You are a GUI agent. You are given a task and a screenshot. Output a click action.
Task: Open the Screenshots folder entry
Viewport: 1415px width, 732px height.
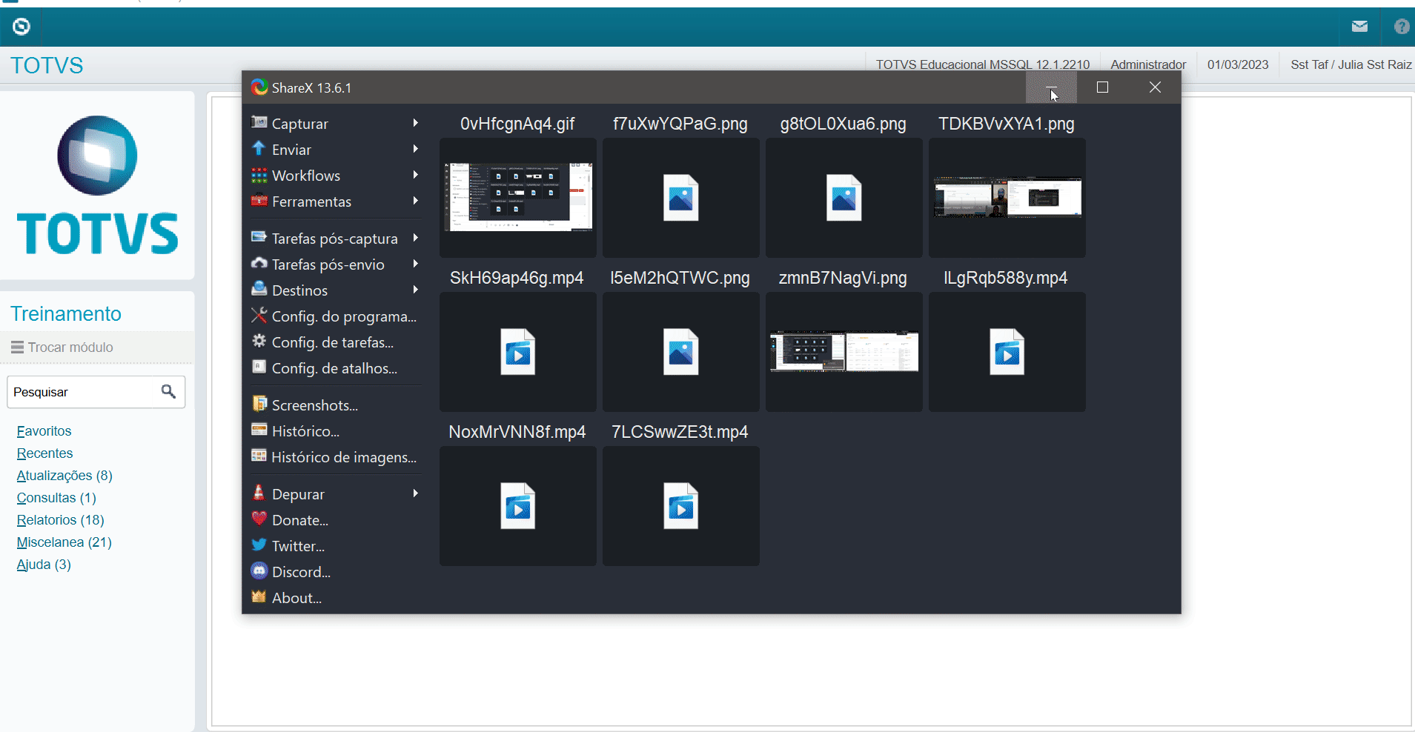(336, 405)
